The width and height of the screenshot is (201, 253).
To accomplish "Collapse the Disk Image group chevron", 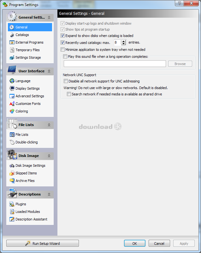I will click(x=49, y=156).
